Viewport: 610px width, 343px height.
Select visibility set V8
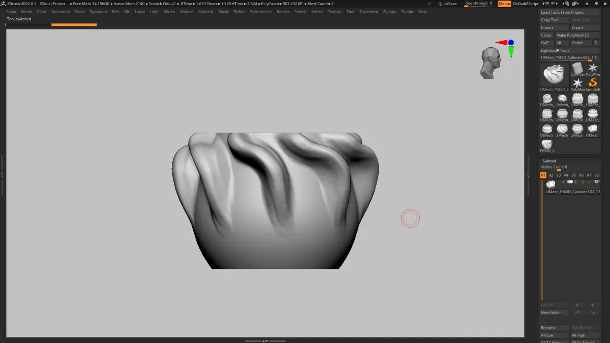596,175
